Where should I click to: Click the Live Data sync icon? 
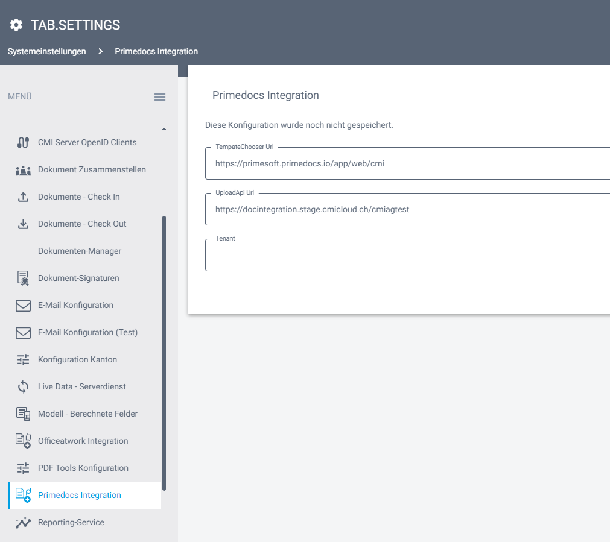[x=24, y=387]
